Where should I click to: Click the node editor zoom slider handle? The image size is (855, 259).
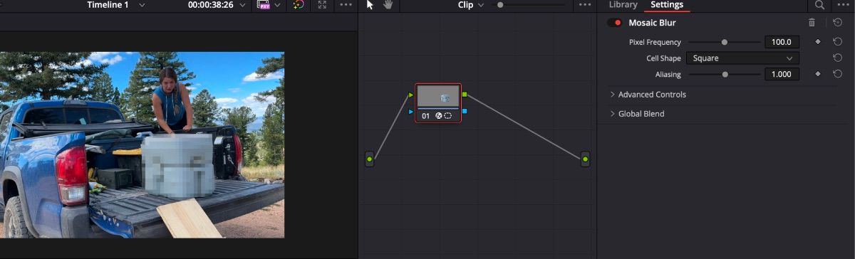coord(500,5)
